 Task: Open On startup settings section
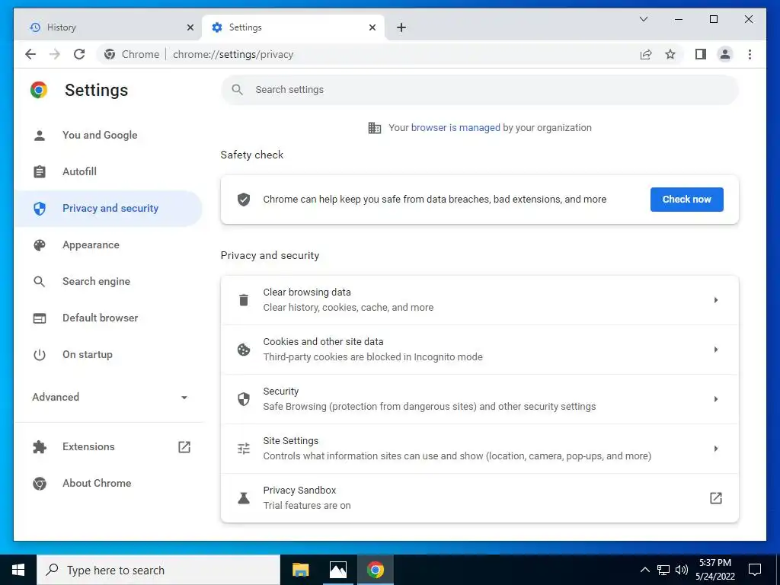(108, 355)
